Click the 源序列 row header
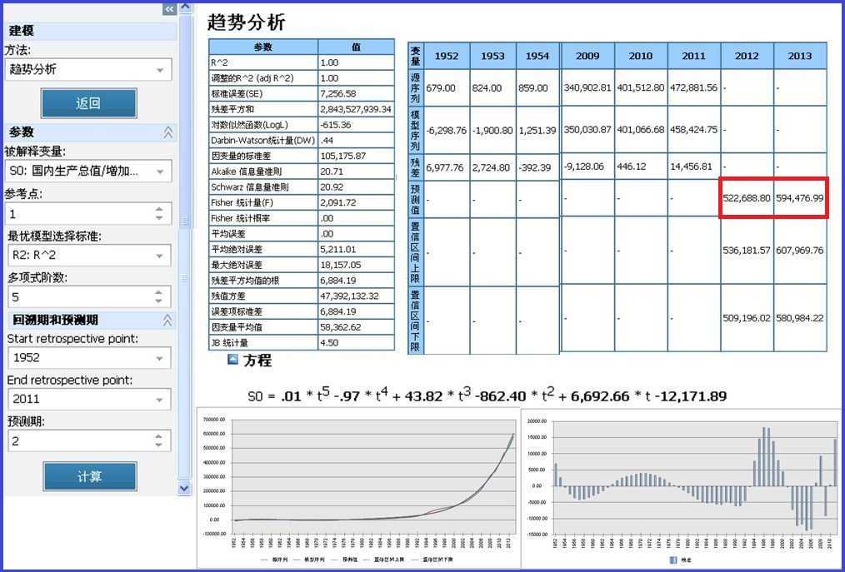The height and width of the screenshot is (572, 845). (x=416, y=87)
